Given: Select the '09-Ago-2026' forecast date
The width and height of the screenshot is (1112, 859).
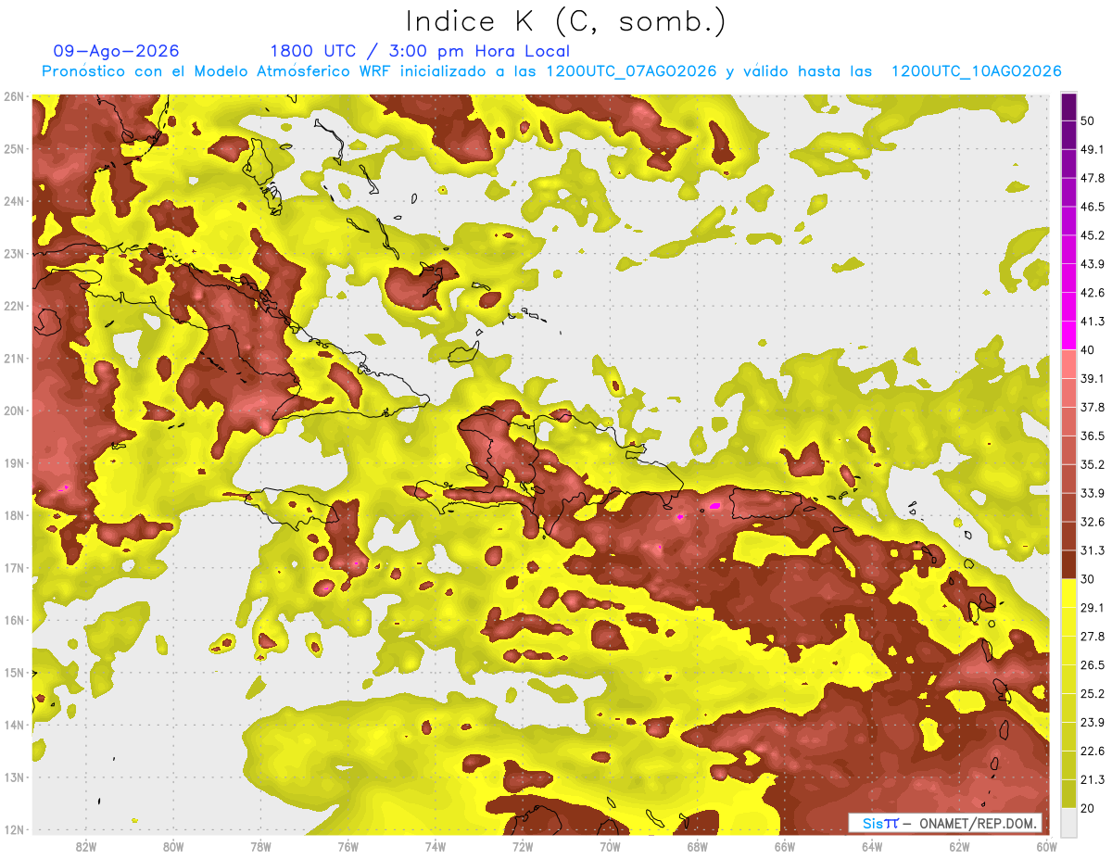Looking at the screenshot, I should [117, 51].
